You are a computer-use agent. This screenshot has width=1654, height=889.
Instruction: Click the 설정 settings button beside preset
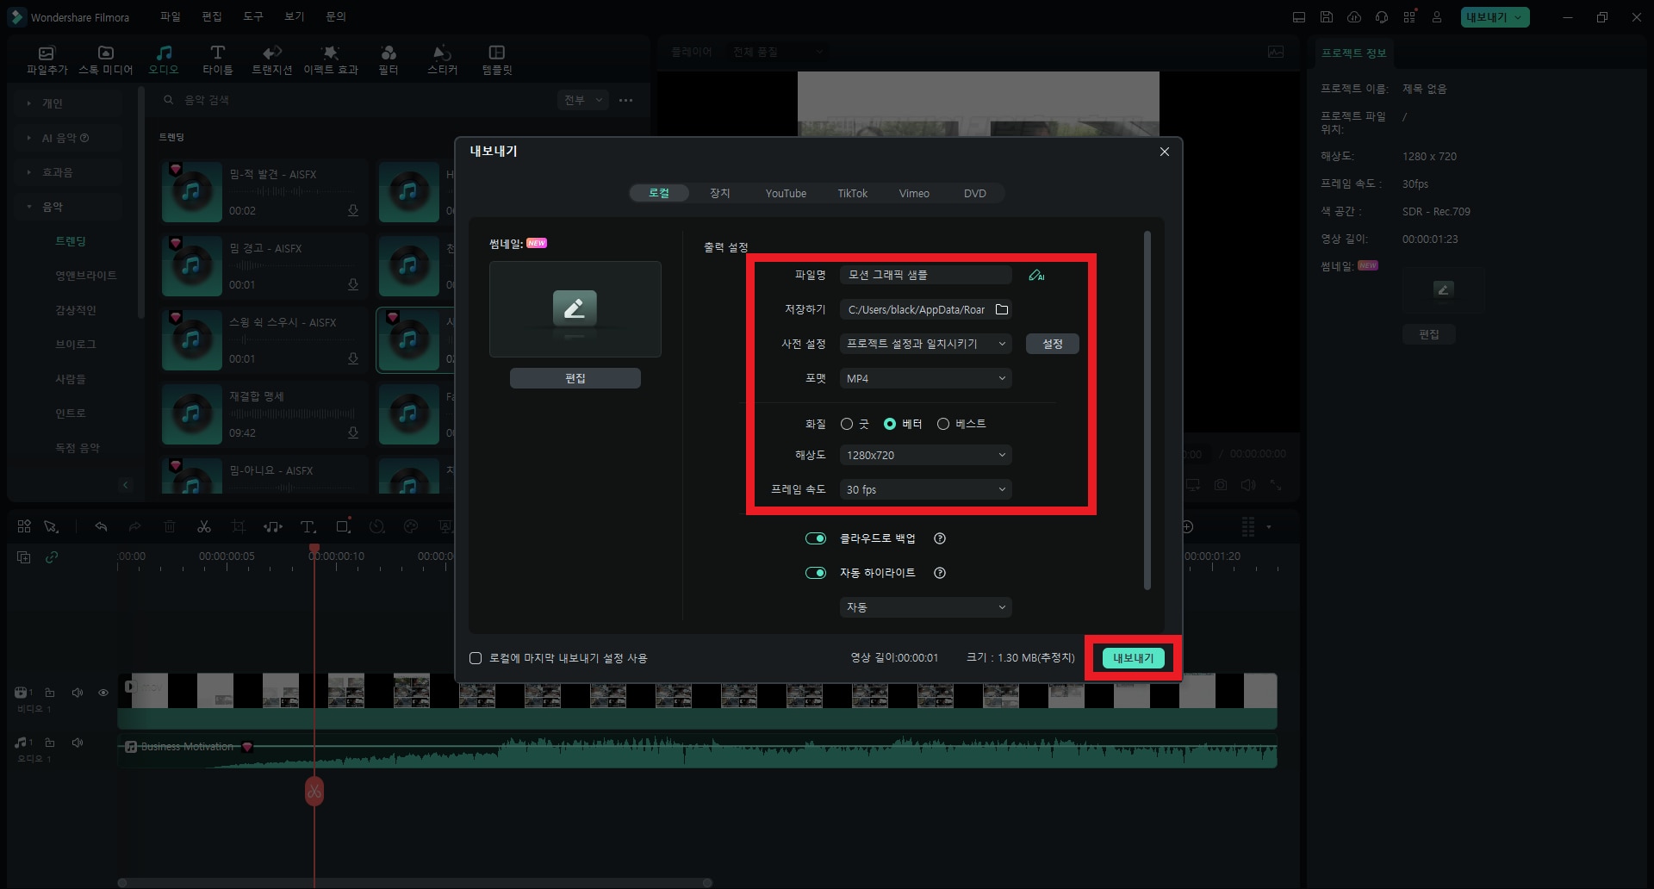(x=1053, y=344)
